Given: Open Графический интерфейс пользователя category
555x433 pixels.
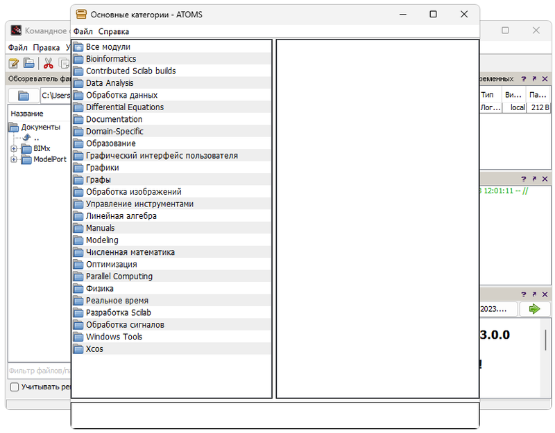Looking at the screenshot, I should (x=171, y=155).
